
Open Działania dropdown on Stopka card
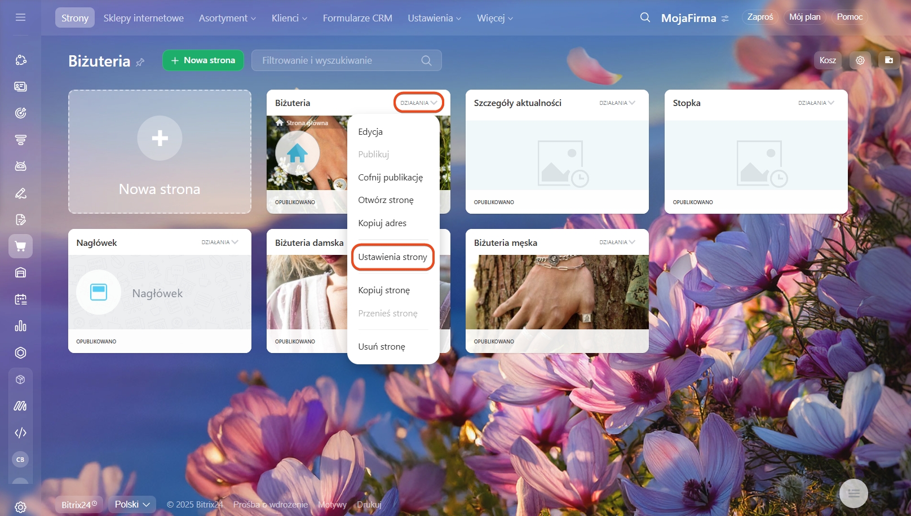click(816, 103)
